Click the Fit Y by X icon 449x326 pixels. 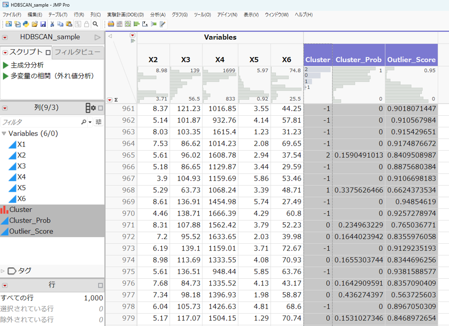click(145, 24)
